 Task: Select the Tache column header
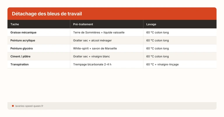(15, 24)
